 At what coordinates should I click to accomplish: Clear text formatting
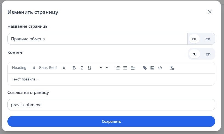pos(172,68)
